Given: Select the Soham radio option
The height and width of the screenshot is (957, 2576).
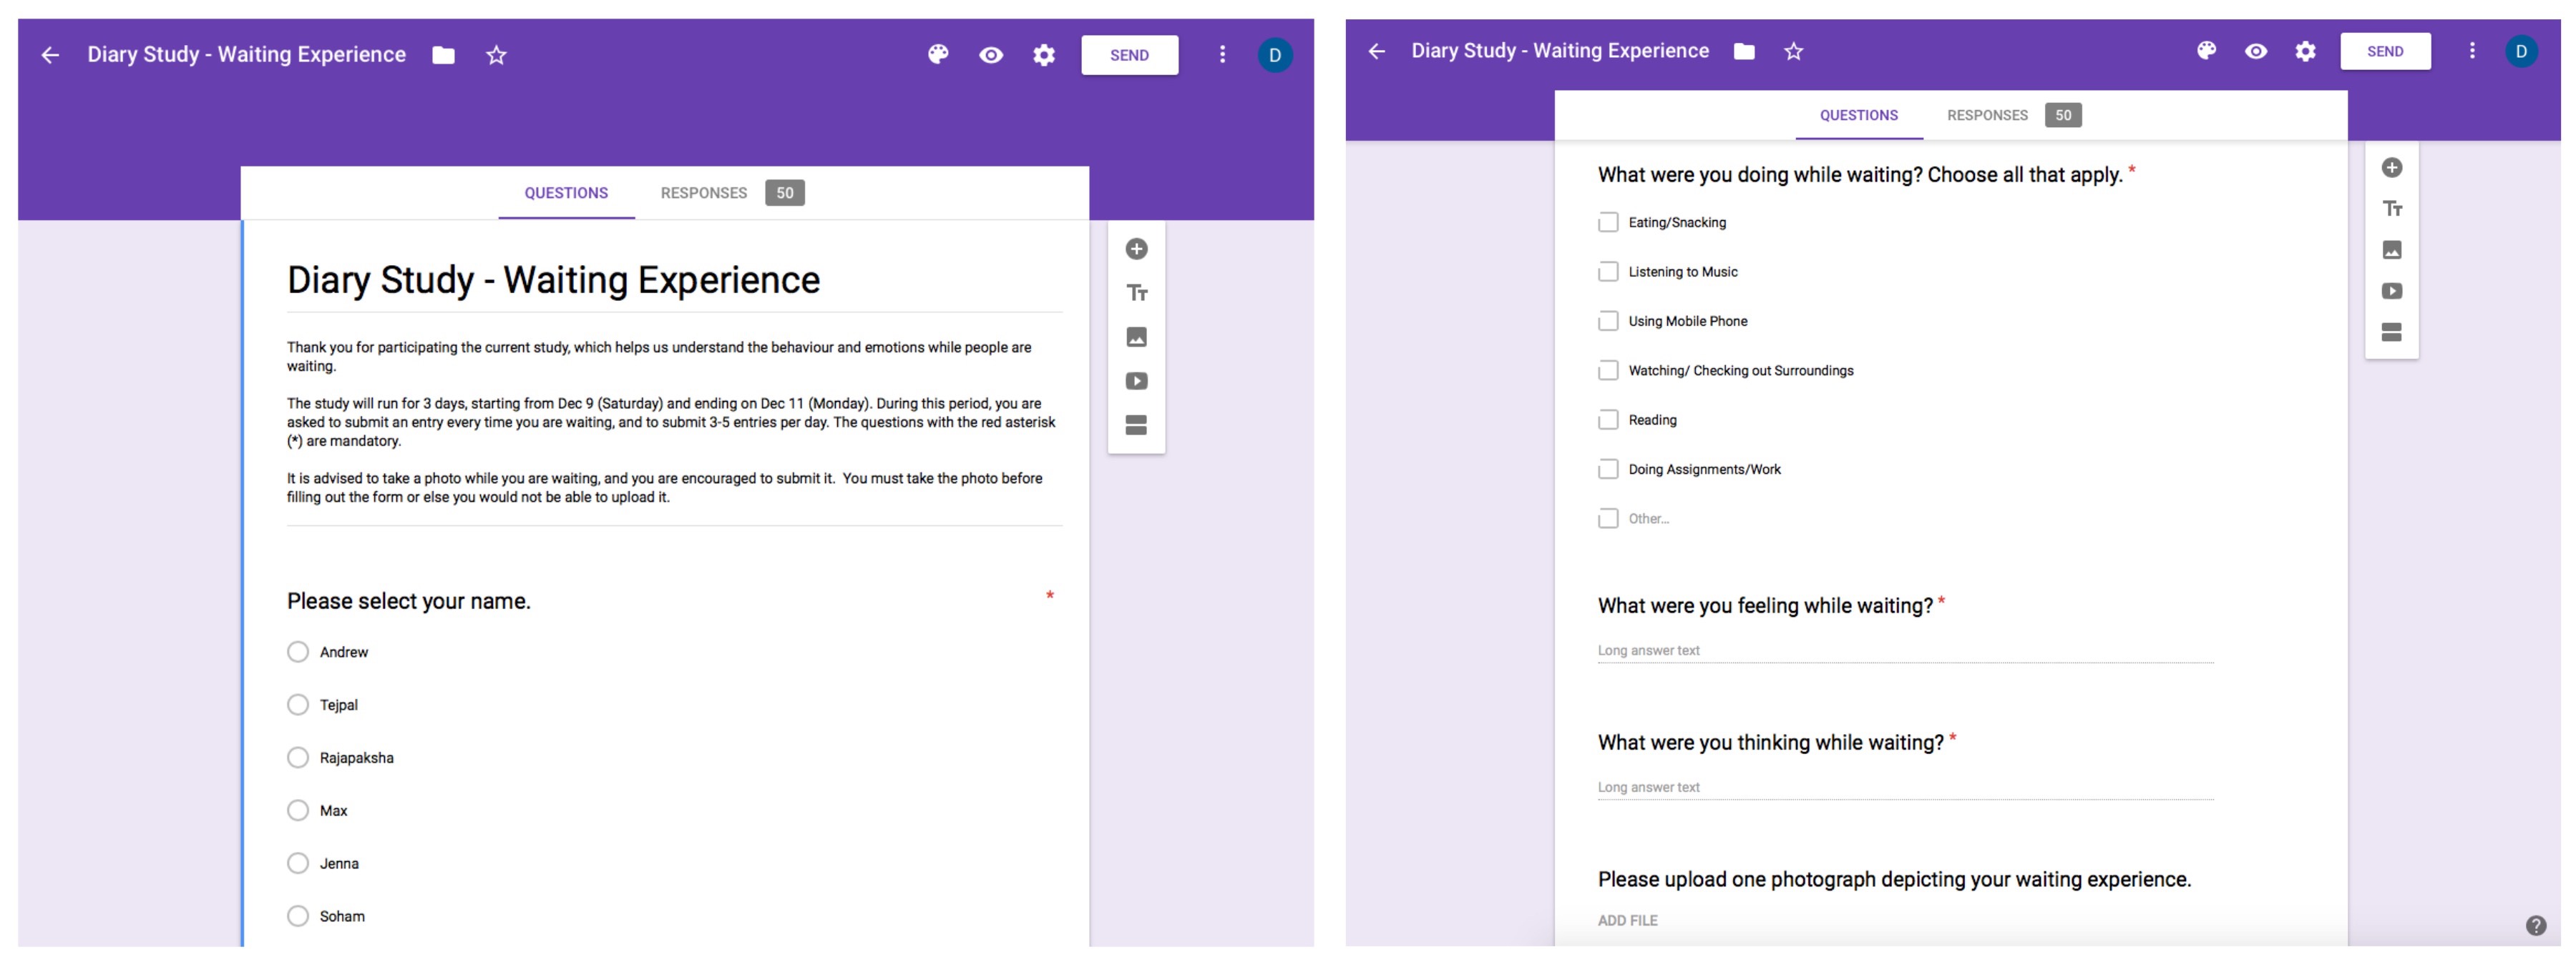Looking at the screenshot, I should coord(297,917).
